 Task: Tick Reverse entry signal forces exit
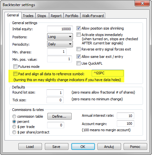pos(78,49)
